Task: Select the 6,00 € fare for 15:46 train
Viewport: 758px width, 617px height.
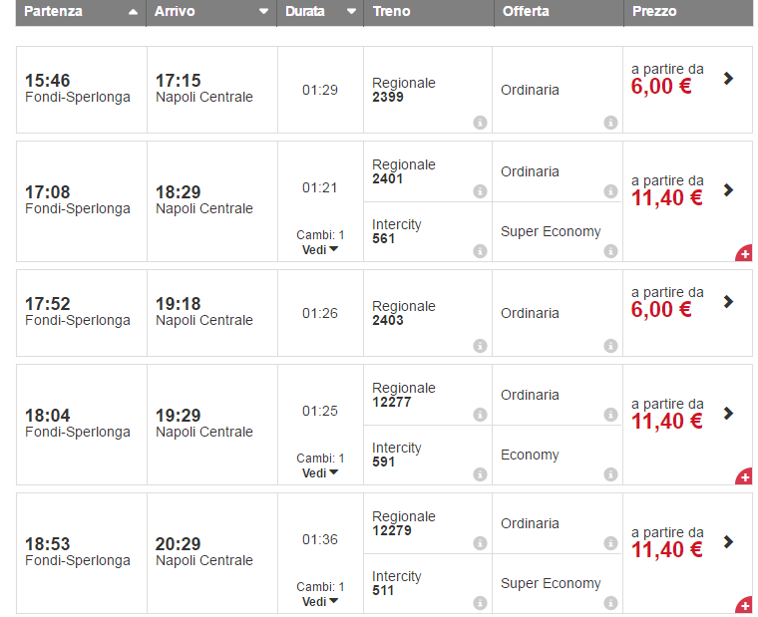Action: click(x=661, y=87)
